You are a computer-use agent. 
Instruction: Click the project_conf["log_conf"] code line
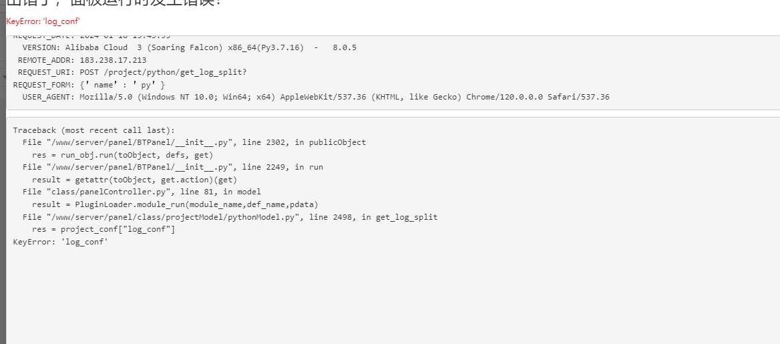coord(104,229)
